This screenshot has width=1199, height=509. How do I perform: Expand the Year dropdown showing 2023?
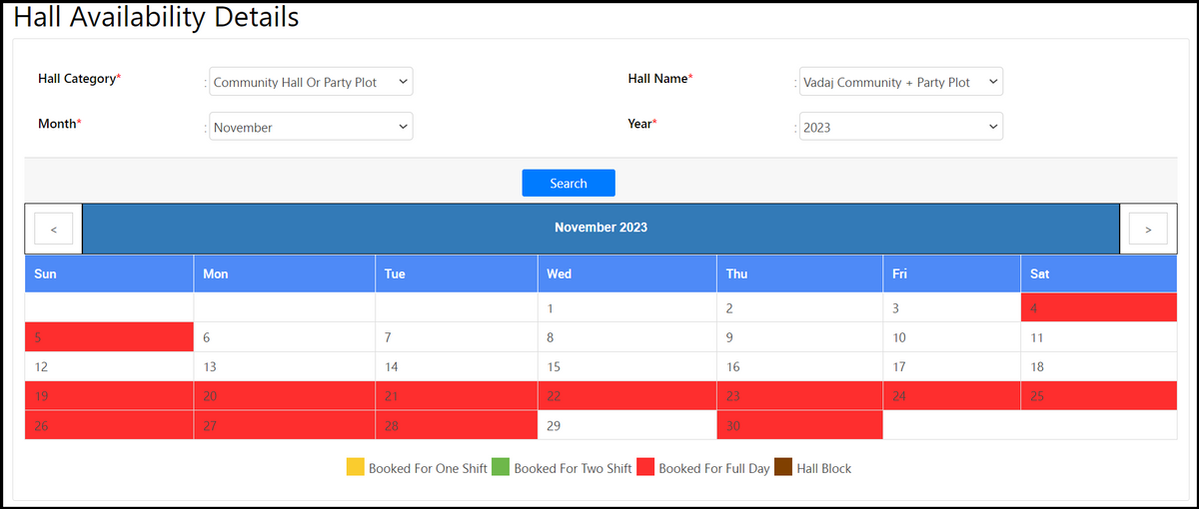click(x=900, y=127)
